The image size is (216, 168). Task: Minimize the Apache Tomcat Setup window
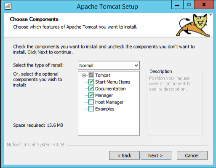pos(177,5)
